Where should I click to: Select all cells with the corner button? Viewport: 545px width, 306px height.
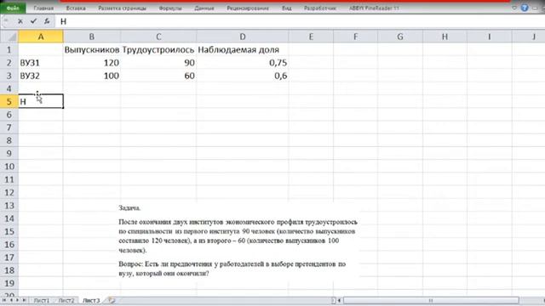[9, 37]
